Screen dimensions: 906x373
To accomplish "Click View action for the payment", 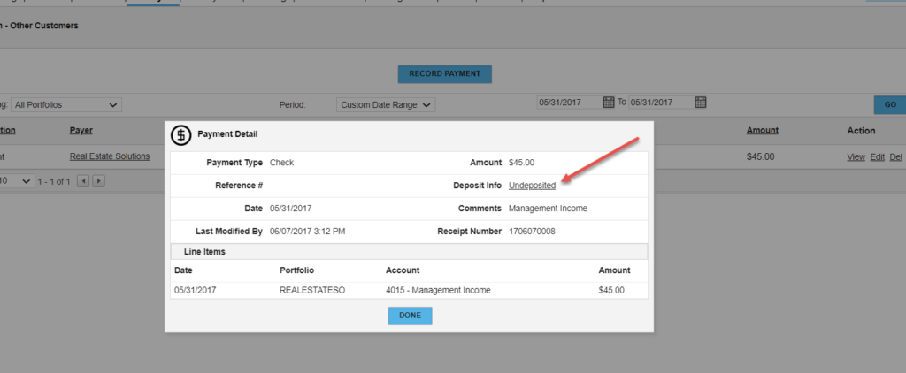I will pyautogui.click(x=856, y=157).
